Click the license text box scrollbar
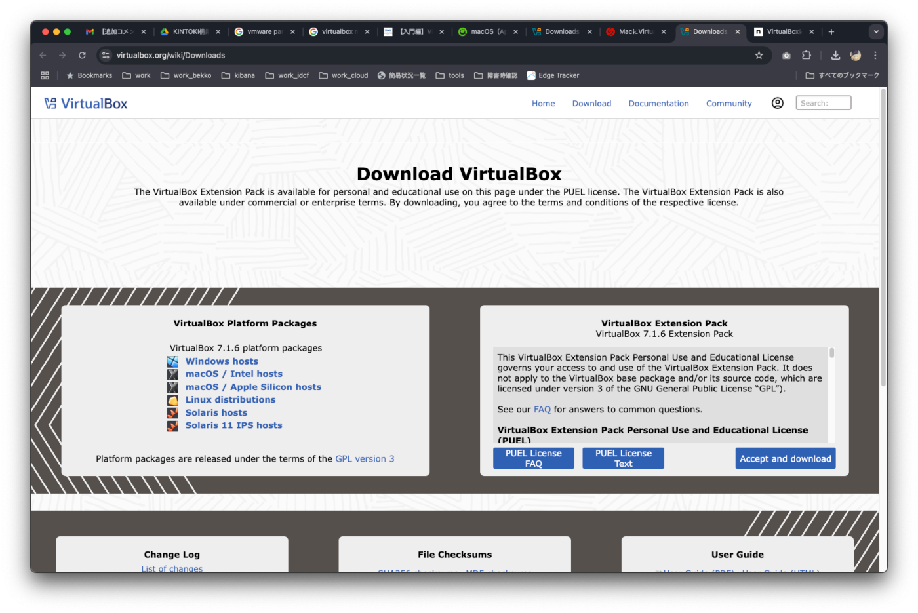 (831, 353)
